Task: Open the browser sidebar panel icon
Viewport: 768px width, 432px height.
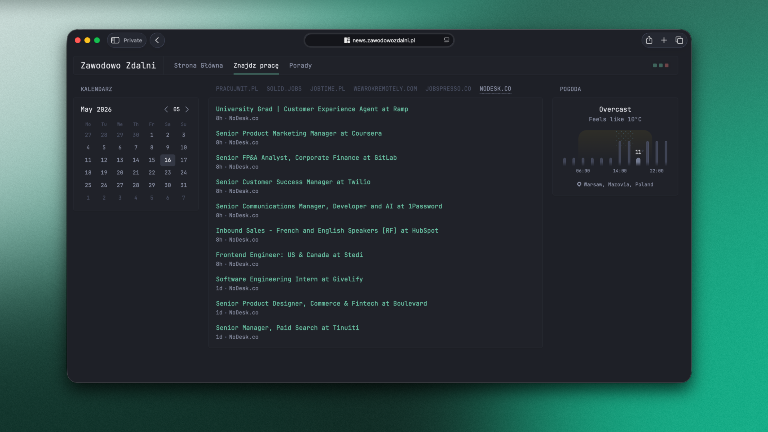Action: pyautogui.click(x=115, y=40)
